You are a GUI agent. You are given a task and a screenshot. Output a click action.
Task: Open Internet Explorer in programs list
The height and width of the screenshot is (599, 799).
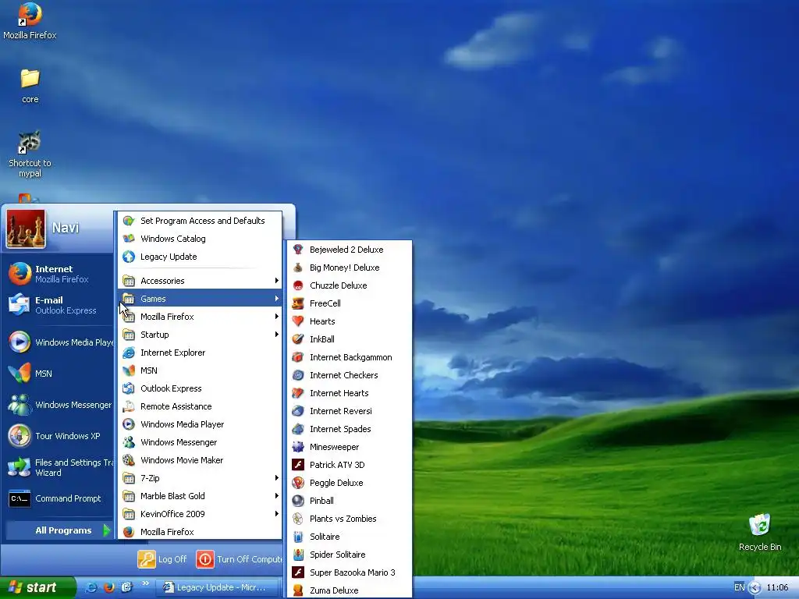tap(201, 353)
